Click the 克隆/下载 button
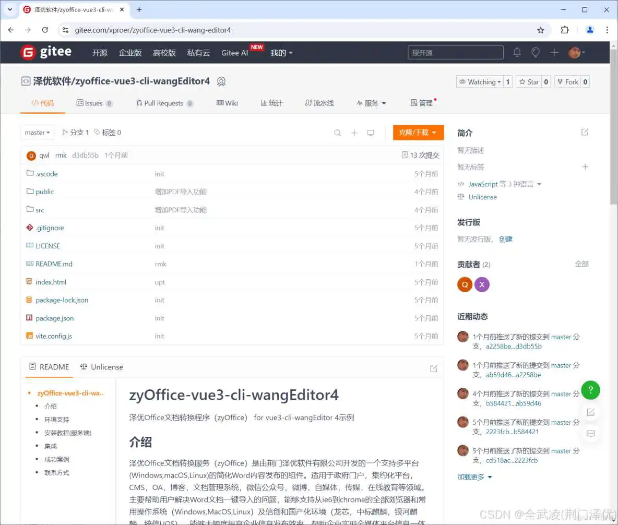The width and height of the screenshot is (618, 525). [x=418, y=133]
